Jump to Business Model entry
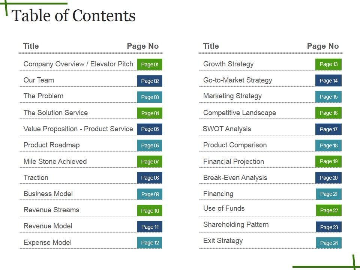The image size is (360, 270). tap(48, 194)
